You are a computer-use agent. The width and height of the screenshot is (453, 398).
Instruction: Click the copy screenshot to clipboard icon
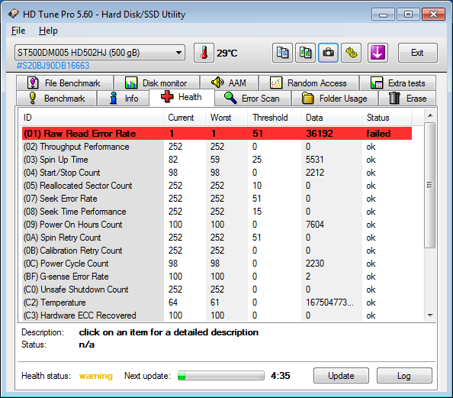pyautogui.click(x=305, y=53)
